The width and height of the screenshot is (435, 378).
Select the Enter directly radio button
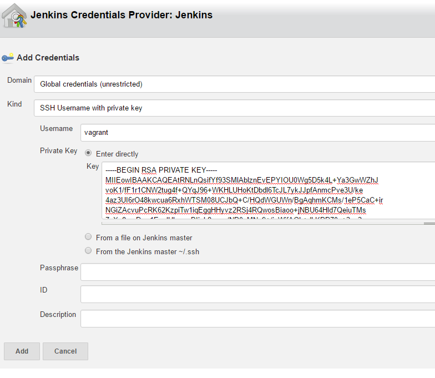88,153
